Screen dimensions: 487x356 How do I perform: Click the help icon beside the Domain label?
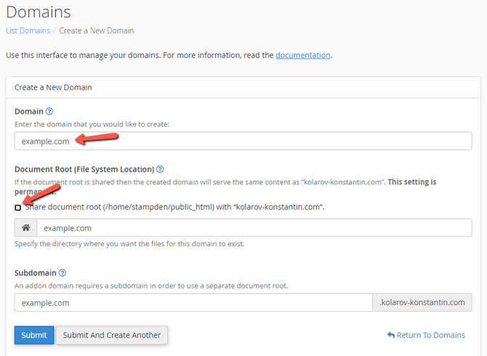point(49,111)
